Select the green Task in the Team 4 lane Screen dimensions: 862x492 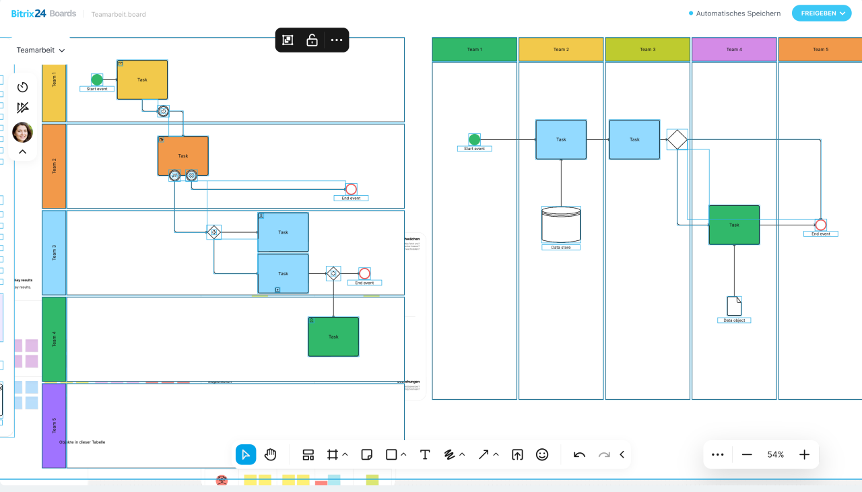pos(333,337)
